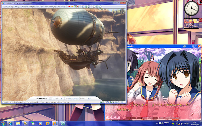Toggle the VMware sidebar view icon
This screenshot has height=126, width=202.
coord(94,7)
